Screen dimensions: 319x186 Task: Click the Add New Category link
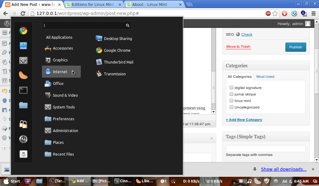click(244, 120)
